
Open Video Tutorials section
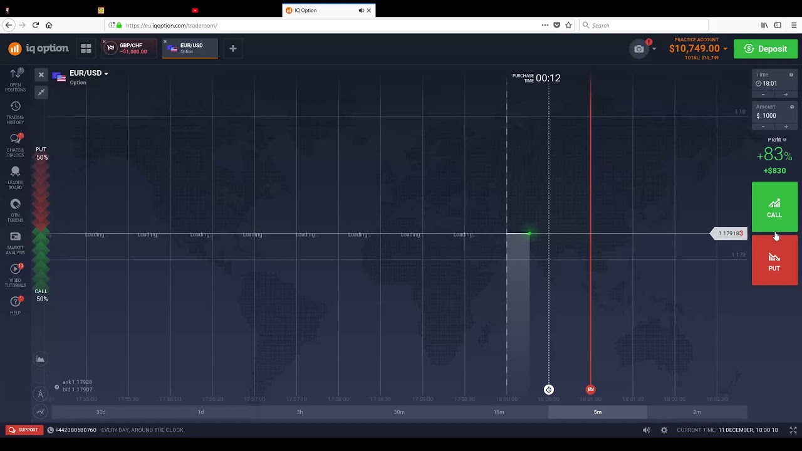coord(16,276)
